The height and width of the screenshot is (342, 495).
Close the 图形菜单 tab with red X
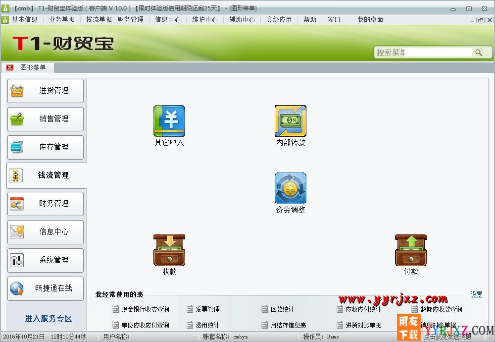(x=10, y=67)
